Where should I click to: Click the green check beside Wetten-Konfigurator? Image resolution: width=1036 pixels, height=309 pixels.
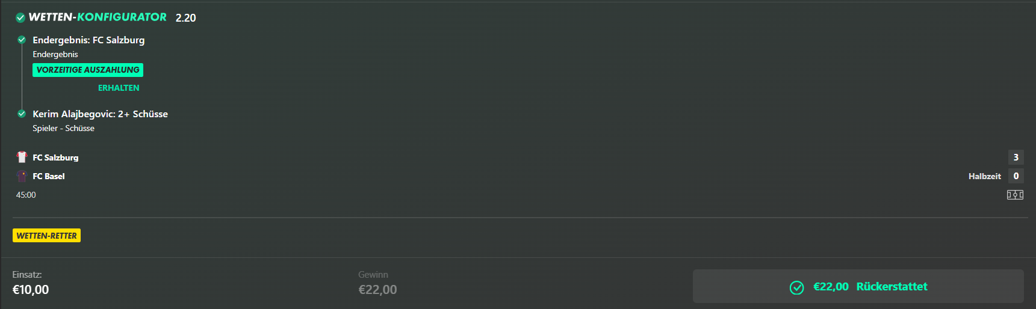click(20, 18)
